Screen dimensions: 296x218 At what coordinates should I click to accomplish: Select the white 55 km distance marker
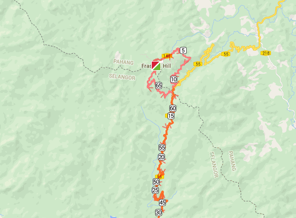162,147
